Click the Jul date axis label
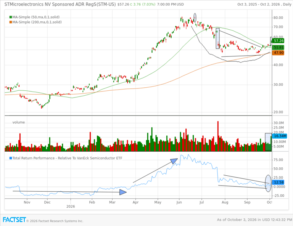 201,202
